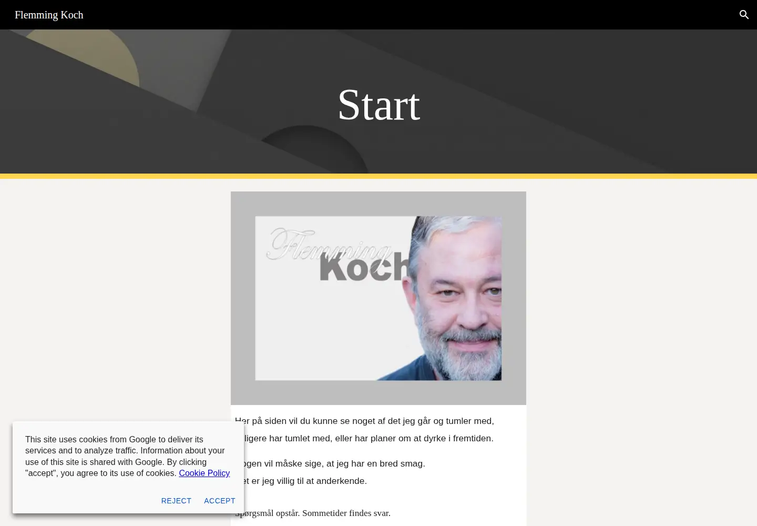Click the line 'villig til at anderkende.'

[x=301, y=481]
